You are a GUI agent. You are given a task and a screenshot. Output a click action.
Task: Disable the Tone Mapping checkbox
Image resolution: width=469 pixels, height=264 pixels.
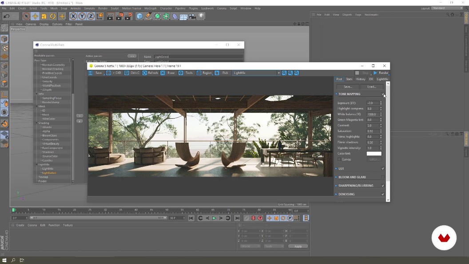tap(383, 94)
